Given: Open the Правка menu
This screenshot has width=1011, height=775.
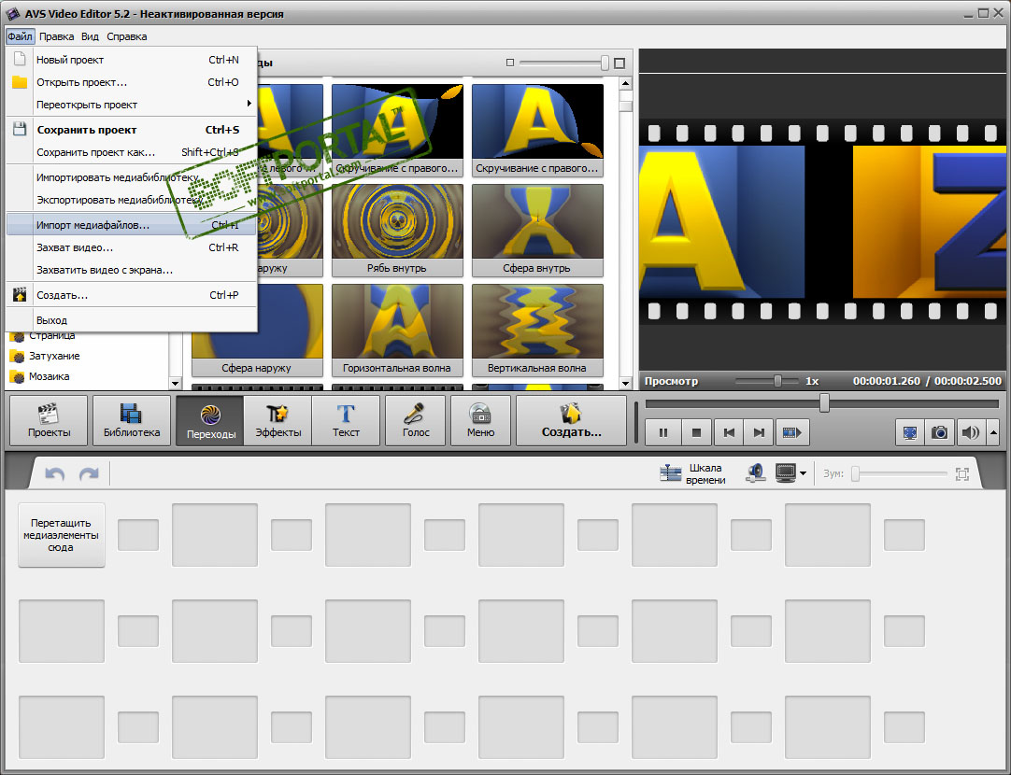Looking at the screenshot, I should [56, 36].
